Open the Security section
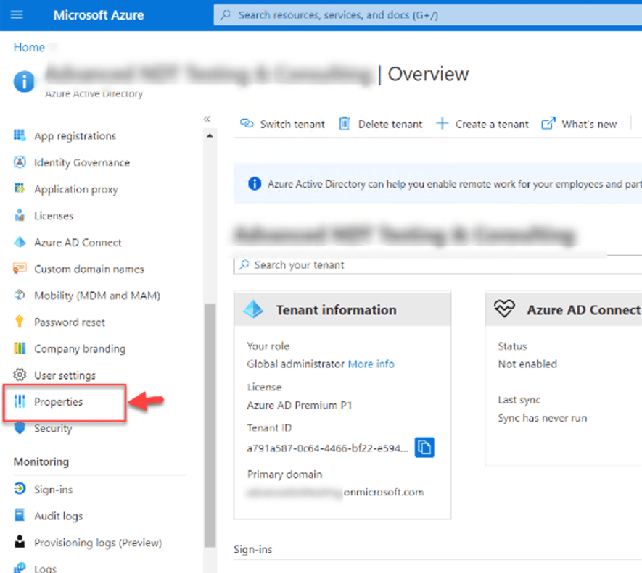 pos(54,428)
